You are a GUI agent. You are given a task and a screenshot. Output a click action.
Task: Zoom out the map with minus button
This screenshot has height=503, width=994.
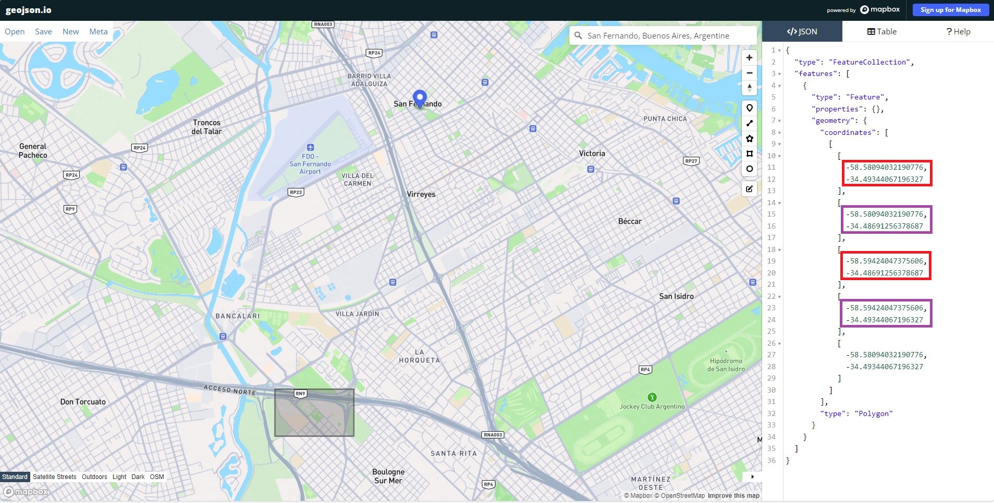(x=749, y=73)
